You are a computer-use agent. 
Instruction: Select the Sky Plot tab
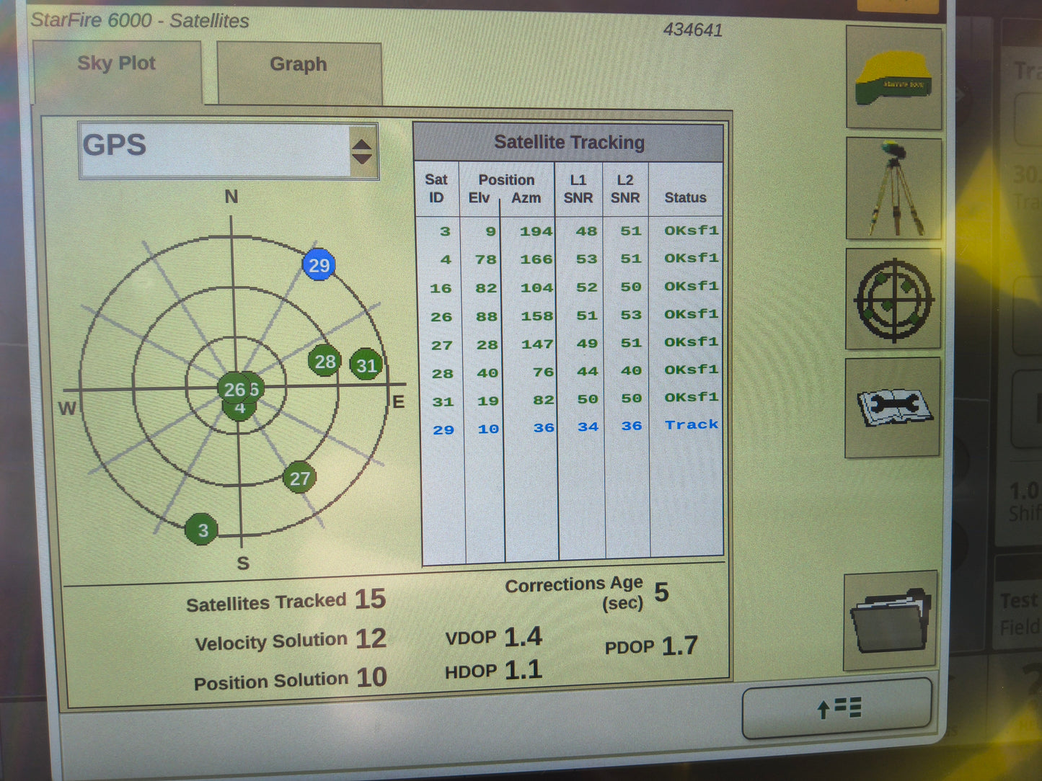[117, 63]
